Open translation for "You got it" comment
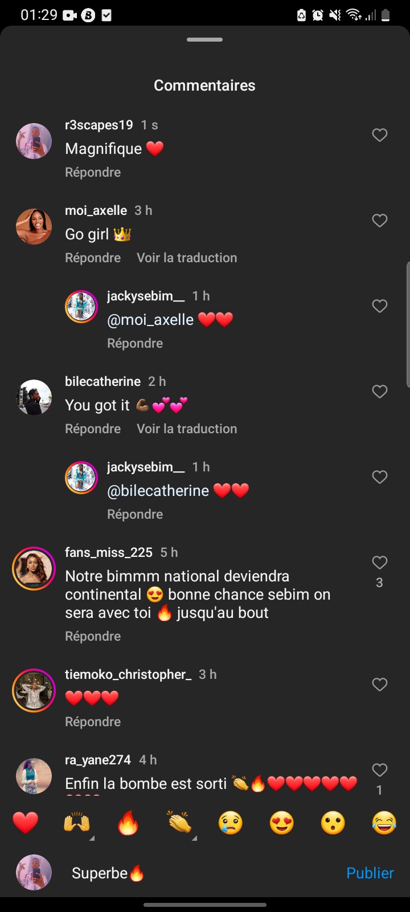 tap(187, 429)
